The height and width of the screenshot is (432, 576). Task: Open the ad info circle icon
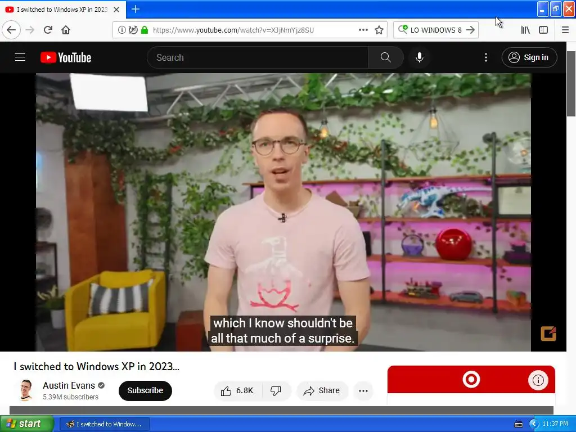click(x=538, y=380)
